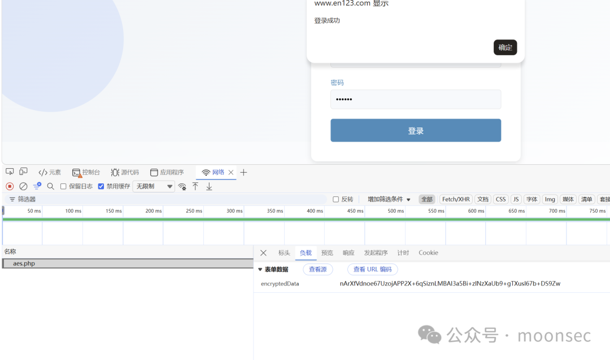Close the Network tab
Screen dimensions: 610x360
[x=231, y=172]
